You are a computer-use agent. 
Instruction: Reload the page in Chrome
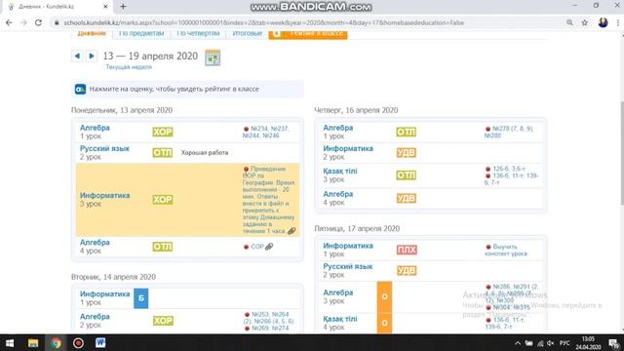[x=38, y=22]
